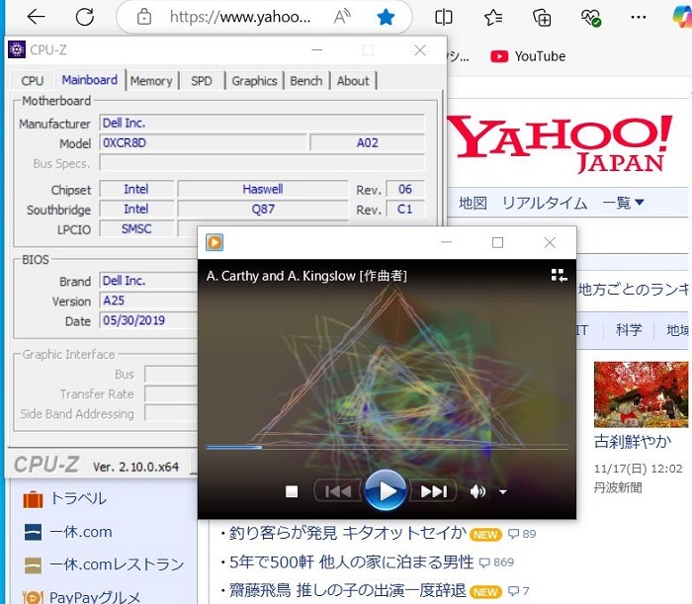Screen dimensions: 692x604
Task: Click the media player title bar app icon
Action: (215, 242)
